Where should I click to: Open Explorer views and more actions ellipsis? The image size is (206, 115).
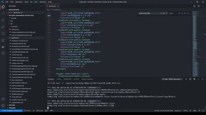point(41,6)
